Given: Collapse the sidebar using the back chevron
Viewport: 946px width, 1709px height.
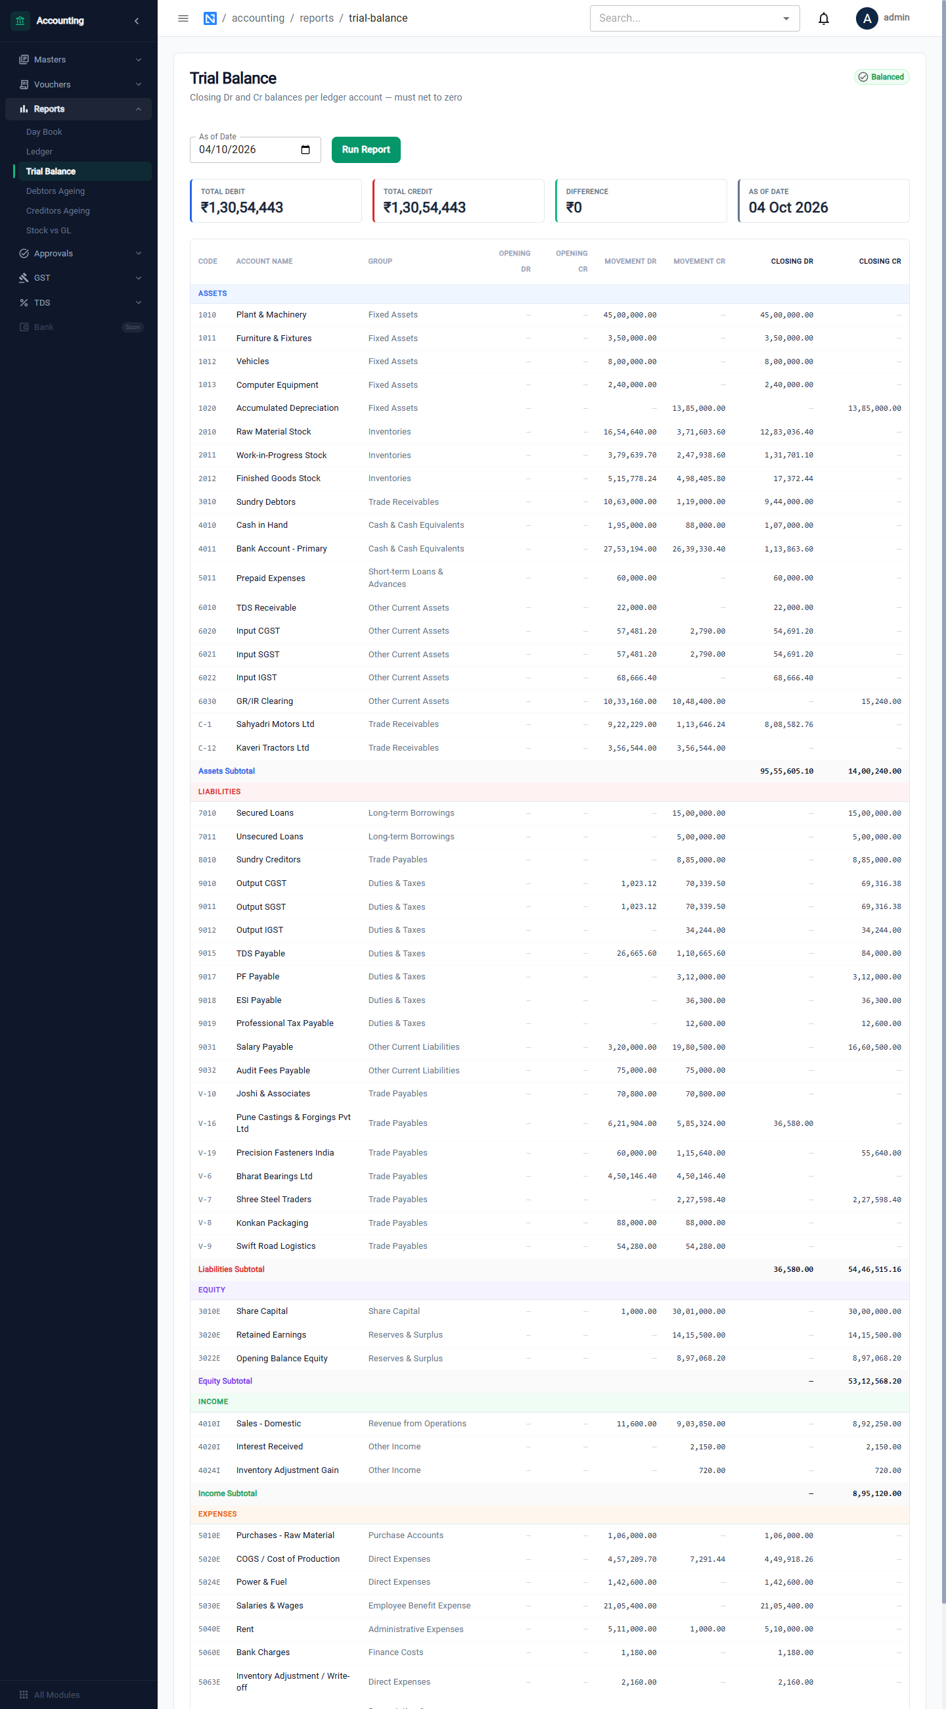Looking at the screenshot, I should tap(137, 20).
